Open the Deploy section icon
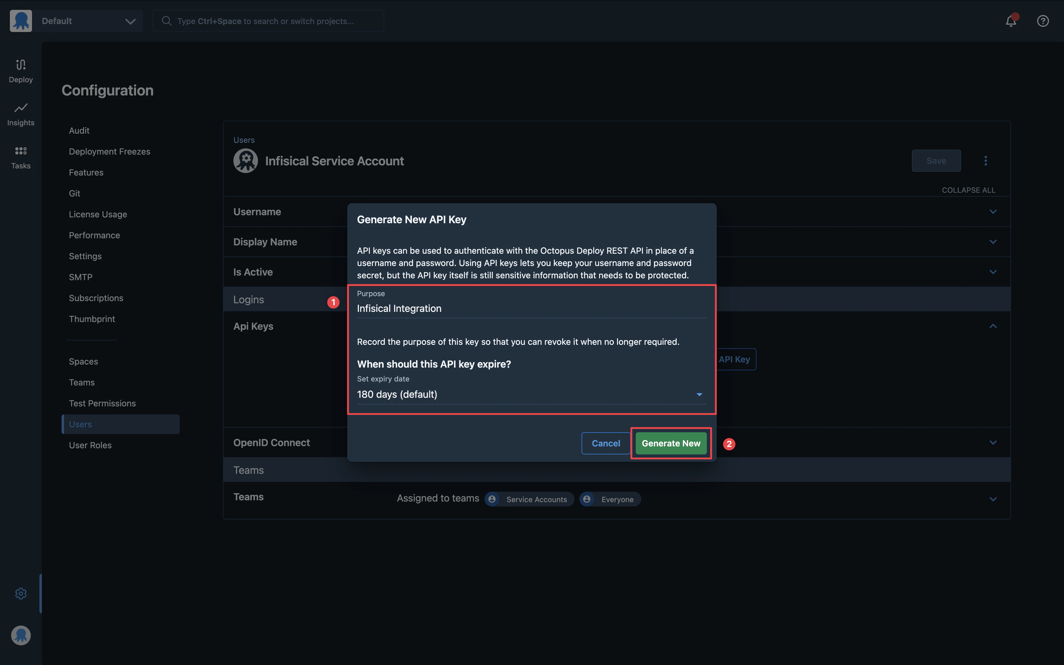Image resolution: width=1064 pixels, height=665 pixels. (21, 65)
